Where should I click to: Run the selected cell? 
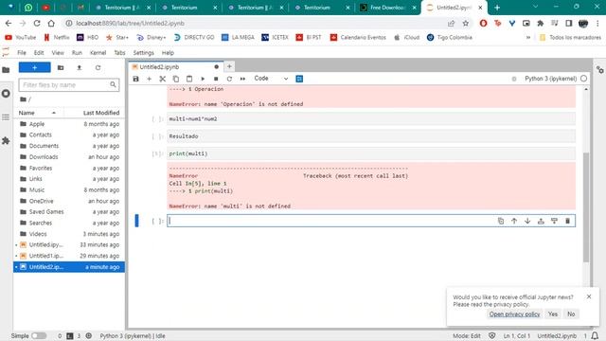[203, 79]
